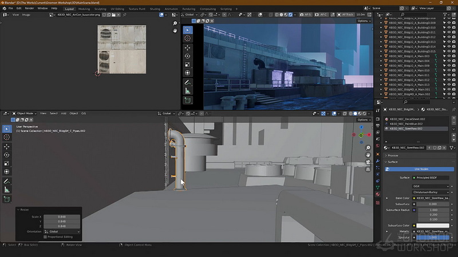
Task: Expand the Preview panel
Action: (x=392, y=155)
